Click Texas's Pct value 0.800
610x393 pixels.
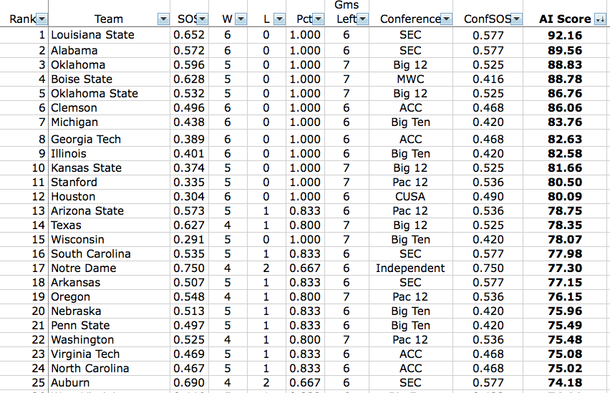(x=304, y=225)
